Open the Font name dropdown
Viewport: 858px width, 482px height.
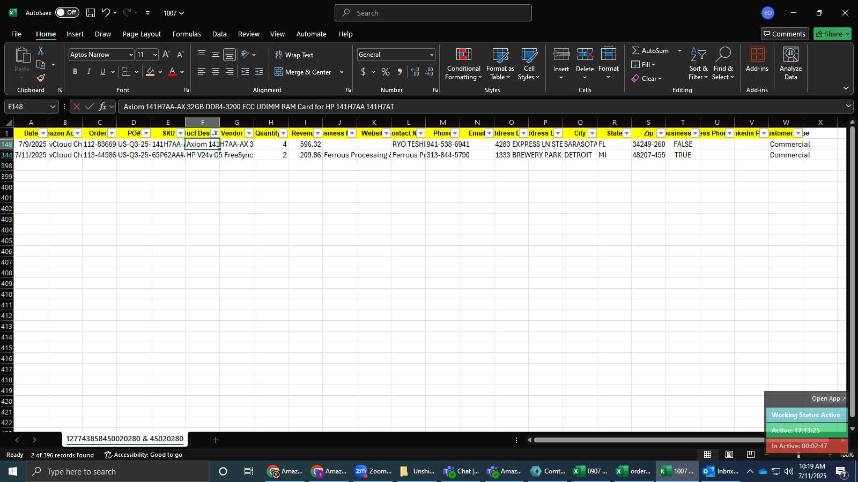[130, 55]
